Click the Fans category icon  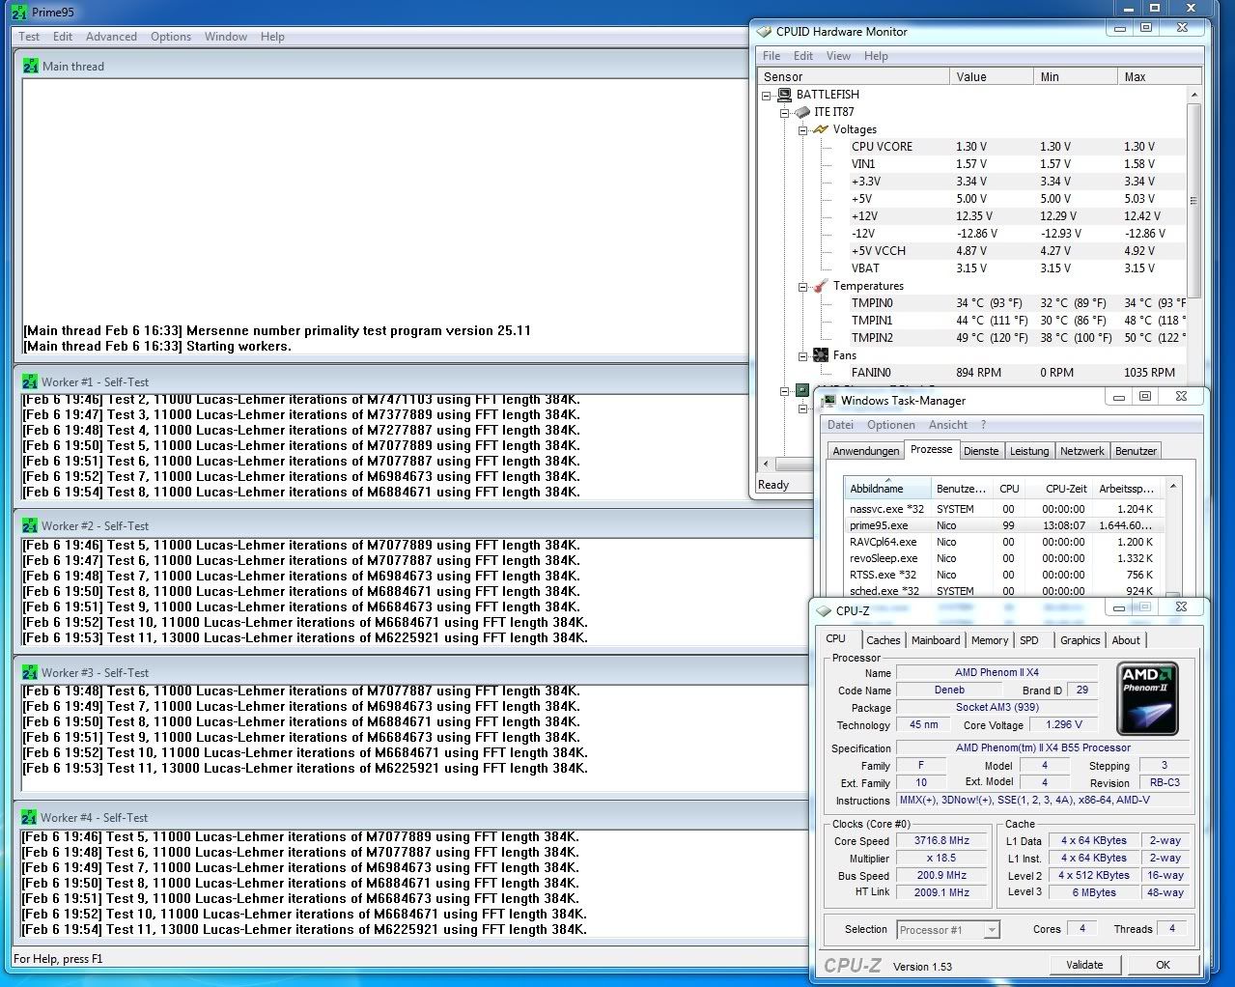pyautogui.click(x=821, y=355)
